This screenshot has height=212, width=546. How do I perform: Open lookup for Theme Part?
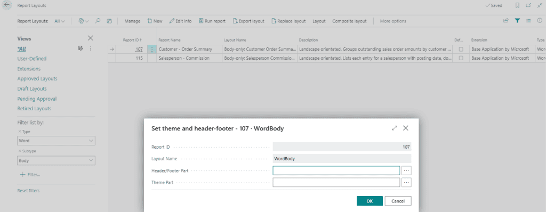tap(406, 182)
